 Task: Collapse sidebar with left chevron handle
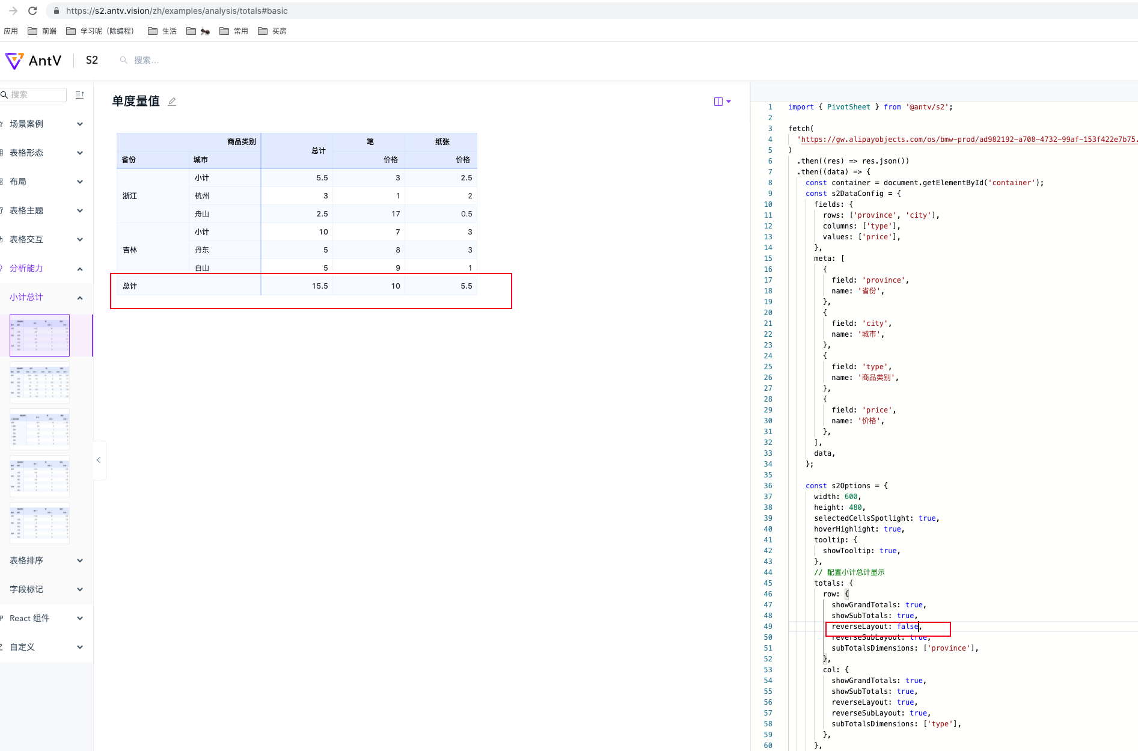pyautogui.click(x=99, y=460)
